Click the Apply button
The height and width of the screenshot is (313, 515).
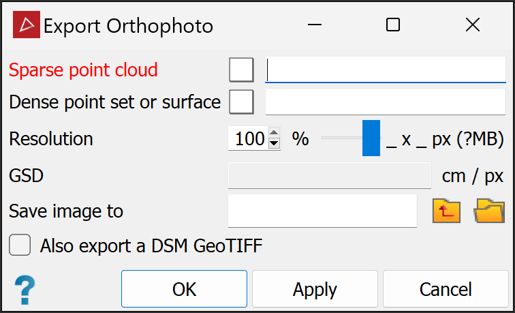(x=315, y=289)
